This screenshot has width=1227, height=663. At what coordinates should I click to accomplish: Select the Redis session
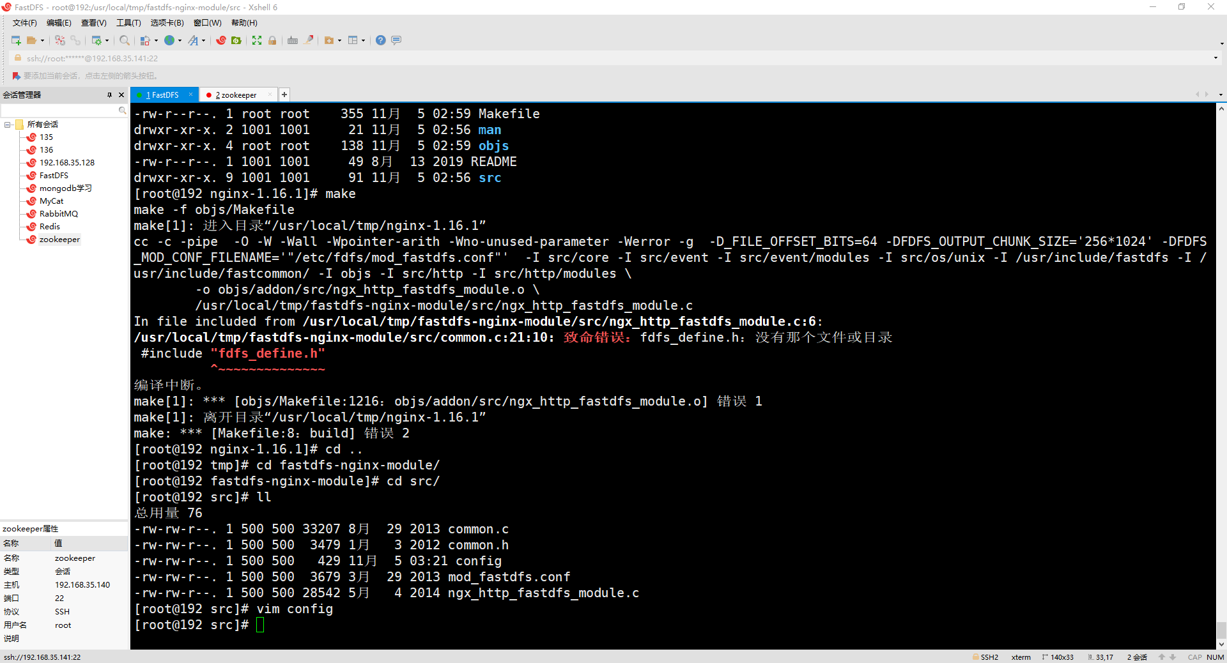pos(49,227)
